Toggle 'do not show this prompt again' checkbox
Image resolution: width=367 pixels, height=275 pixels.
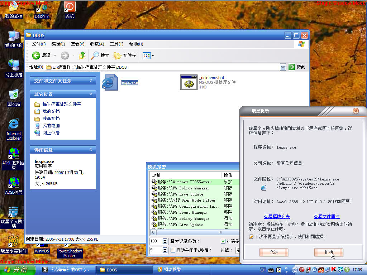(x=251, y=237)
